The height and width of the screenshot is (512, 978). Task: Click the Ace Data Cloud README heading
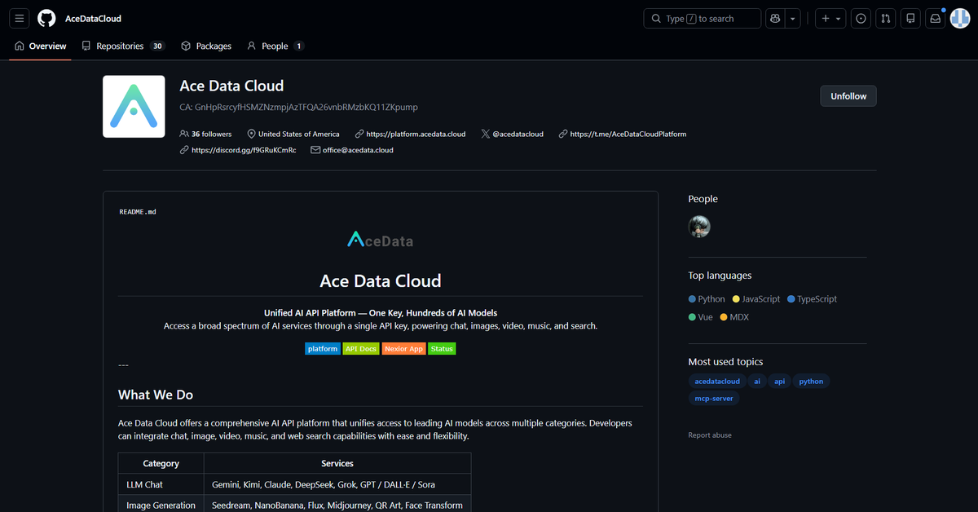click(381, 281)
